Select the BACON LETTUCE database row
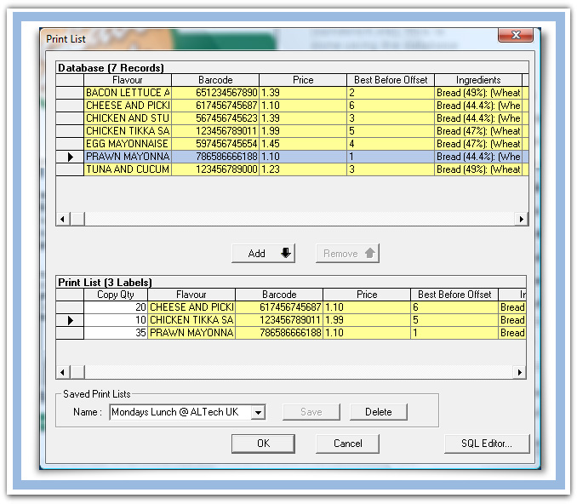 [128, 92]
